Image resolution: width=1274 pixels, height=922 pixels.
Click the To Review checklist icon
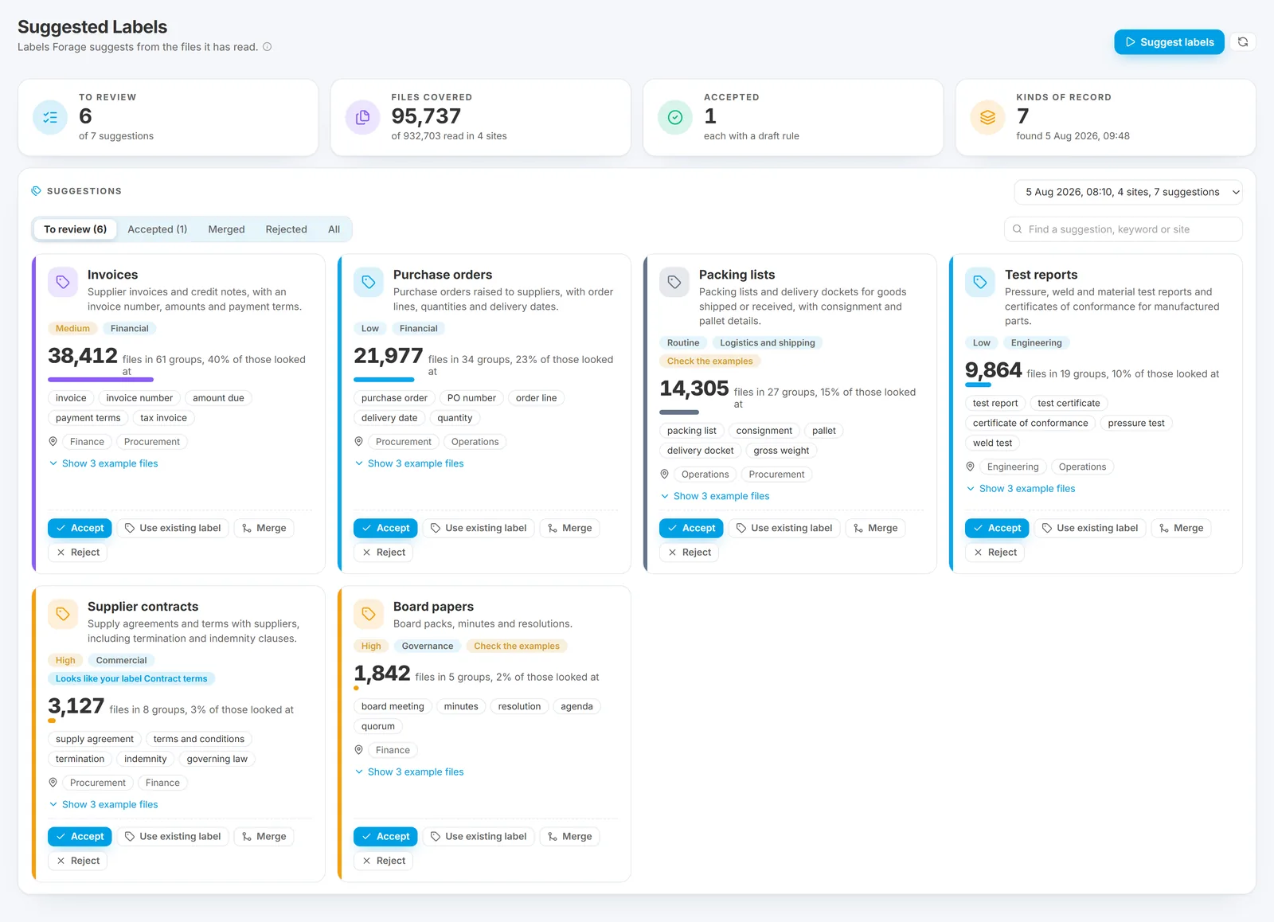pos(50,118)
